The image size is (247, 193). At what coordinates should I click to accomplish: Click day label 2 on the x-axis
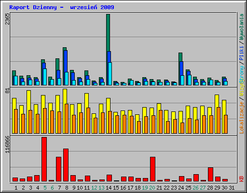pos(23,188)
